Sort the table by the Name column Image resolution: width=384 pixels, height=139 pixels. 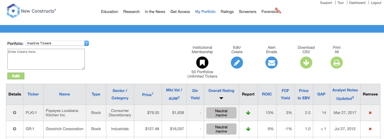click(x=65, y=94)
